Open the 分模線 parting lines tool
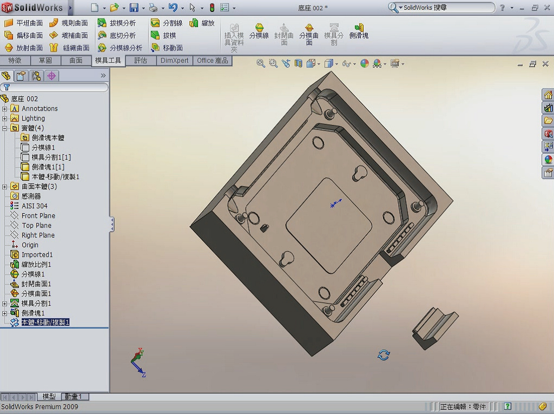Screen dimensions: 554x414 point(259,31)
